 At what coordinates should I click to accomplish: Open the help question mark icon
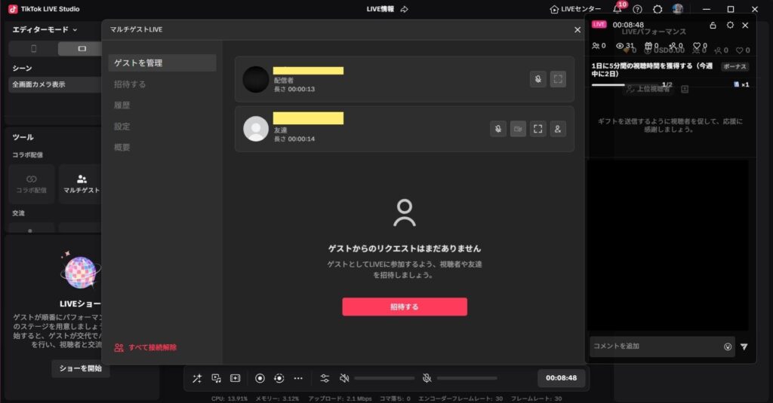[x=638, y=9]
